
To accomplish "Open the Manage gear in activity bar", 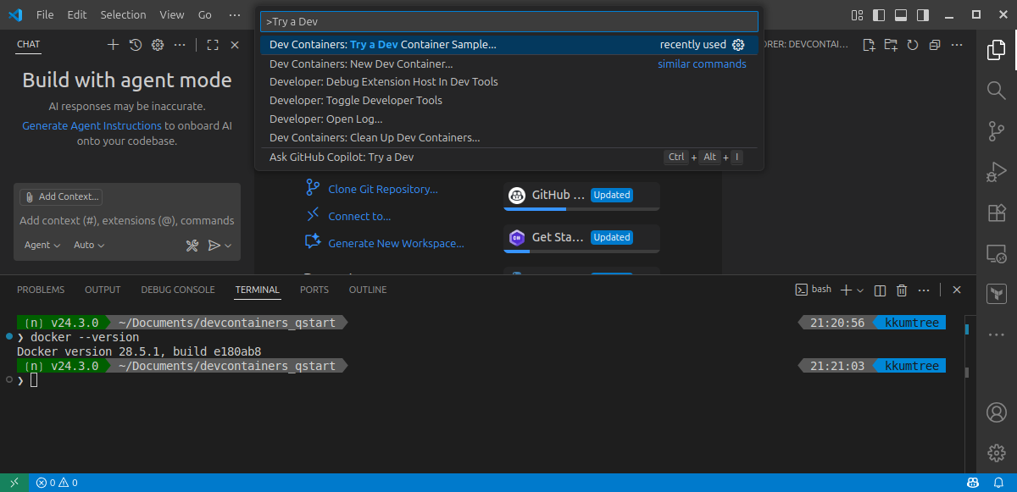I will (x=997, y=453).
